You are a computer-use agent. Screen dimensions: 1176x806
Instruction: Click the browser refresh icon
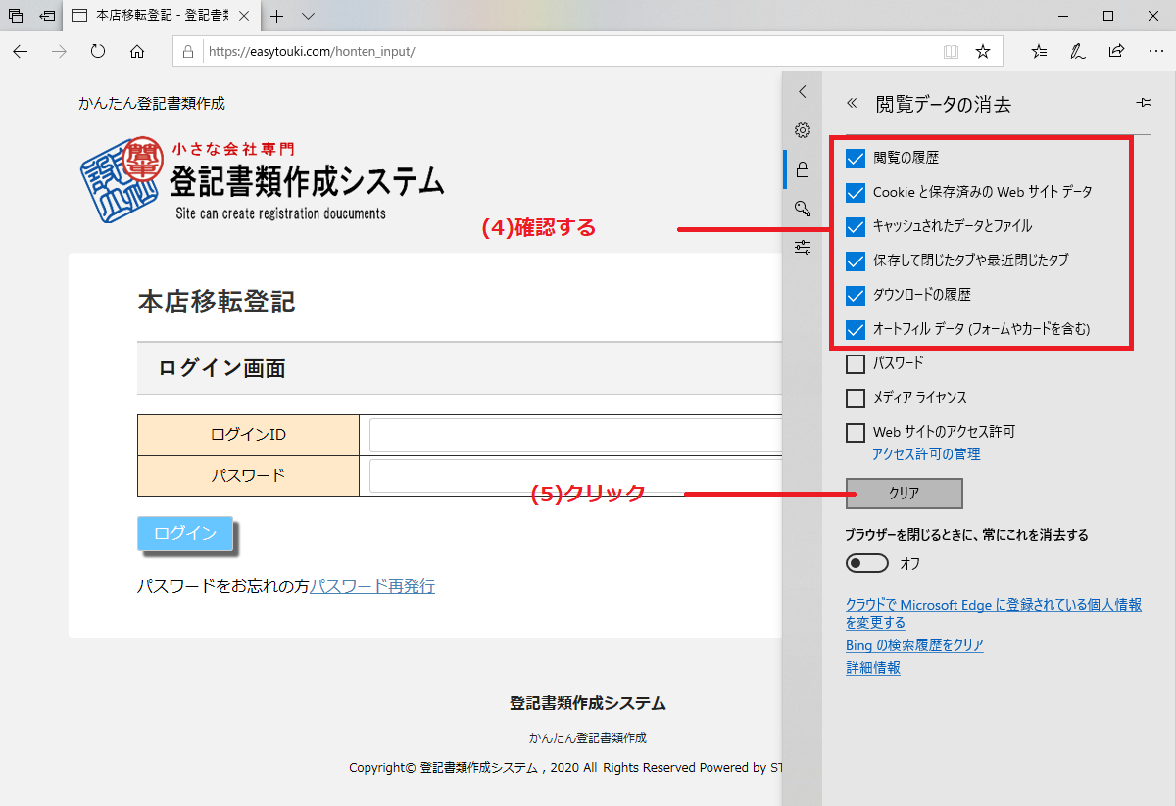tap(98, 51)
